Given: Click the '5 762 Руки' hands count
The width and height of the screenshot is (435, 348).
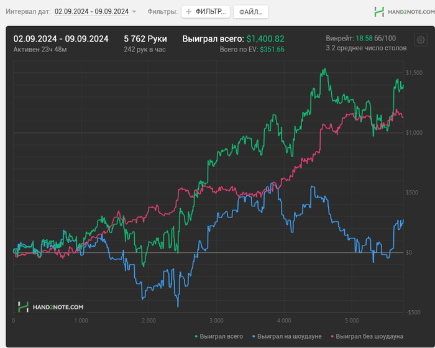Looking at the screenshot, I should point(145,39).
